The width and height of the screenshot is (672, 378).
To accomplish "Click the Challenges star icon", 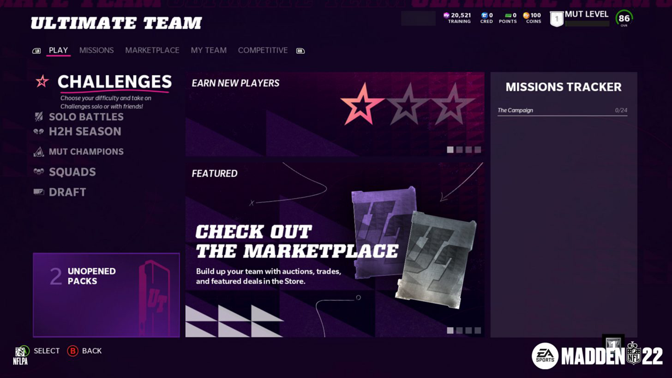I will coord(42,81).
